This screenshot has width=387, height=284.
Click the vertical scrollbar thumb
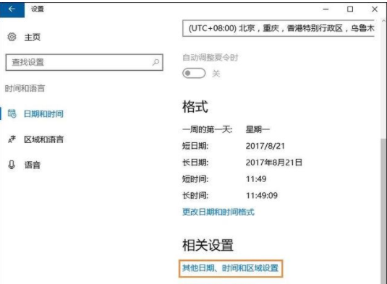(383, 211)
